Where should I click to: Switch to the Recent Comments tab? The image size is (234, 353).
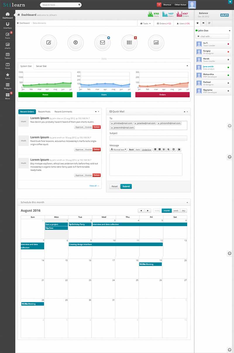coord(63,112)
